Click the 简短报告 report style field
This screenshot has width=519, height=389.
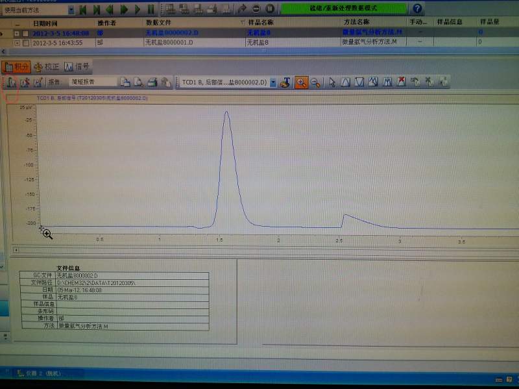[x=93, y=82]
